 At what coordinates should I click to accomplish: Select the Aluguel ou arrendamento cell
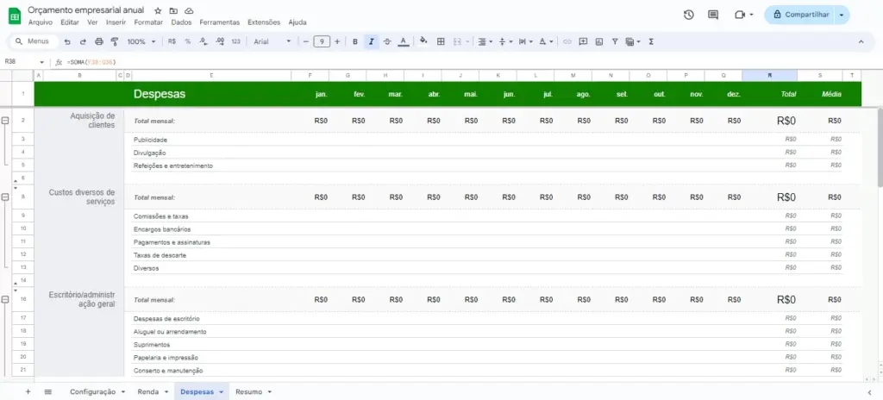tap(211, 332)
